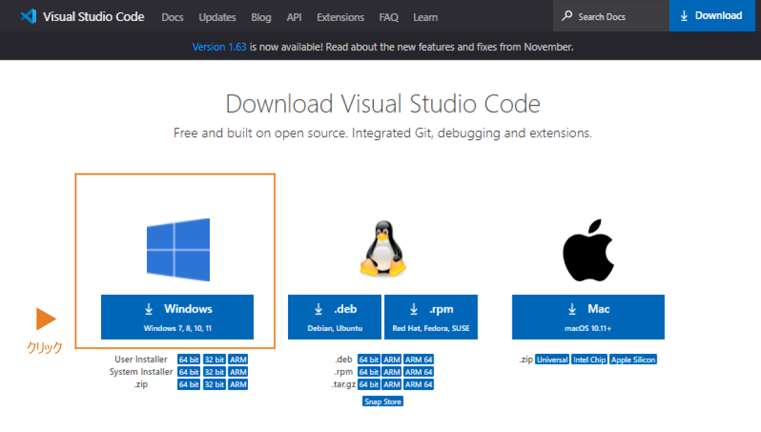
Task: Open the Docs menu item
Action: coord(172,17)
